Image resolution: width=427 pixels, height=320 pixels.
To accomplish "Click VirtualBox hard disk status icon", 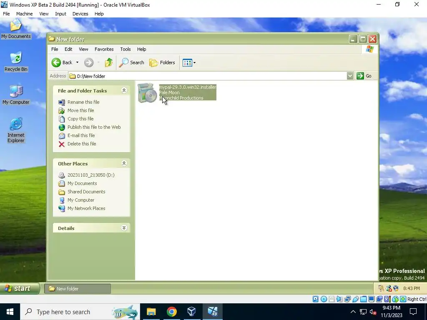I will (x=315, y=299).
